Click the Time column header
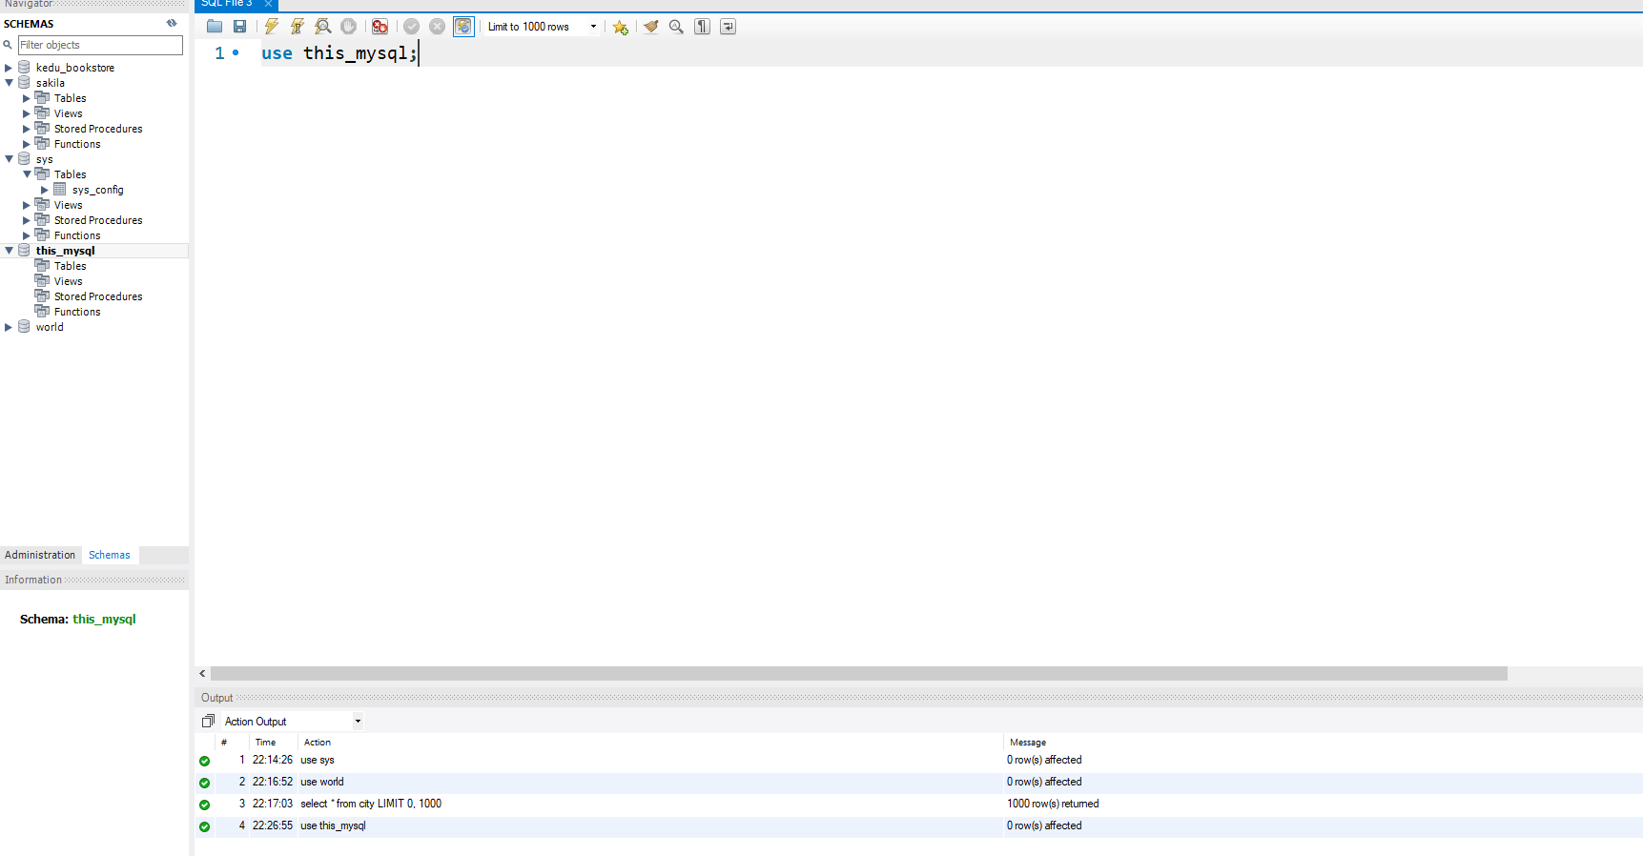Viewport: 1643px width, 856px height. pos(265,743)
